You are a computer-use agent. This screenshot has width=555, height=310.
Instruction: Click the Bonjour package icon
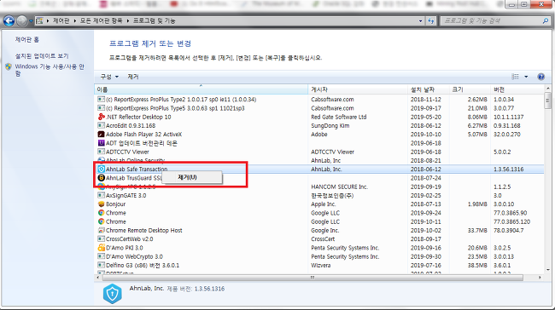coord(102,204)
